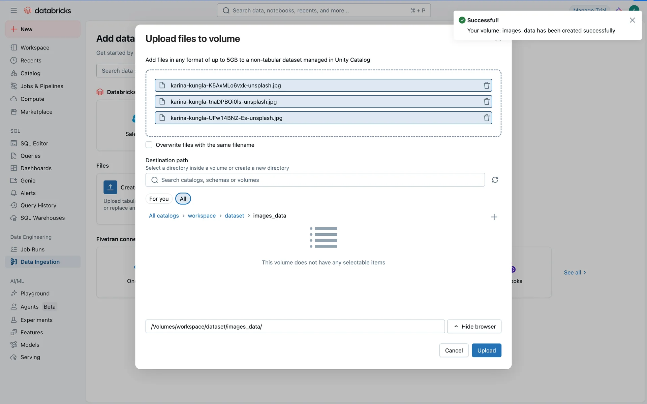
Task: Create new directory with plus icon
Action: point(494,217)
